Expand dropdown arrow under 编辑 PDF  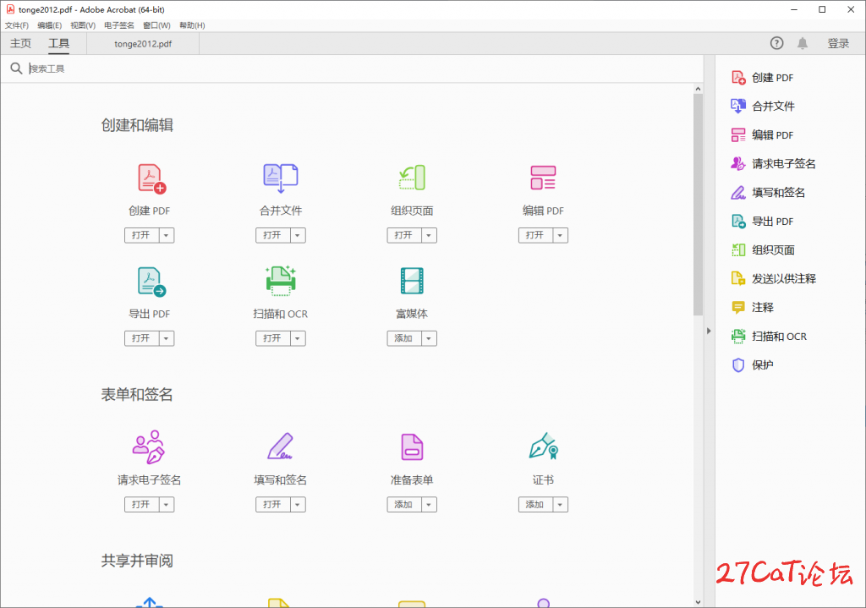[559, 235]
